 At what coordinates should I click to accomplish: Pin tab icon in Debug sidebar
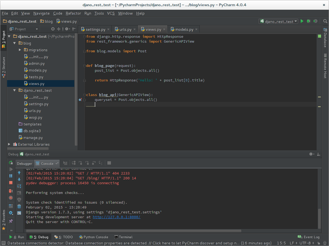click(x=11, y=221)
